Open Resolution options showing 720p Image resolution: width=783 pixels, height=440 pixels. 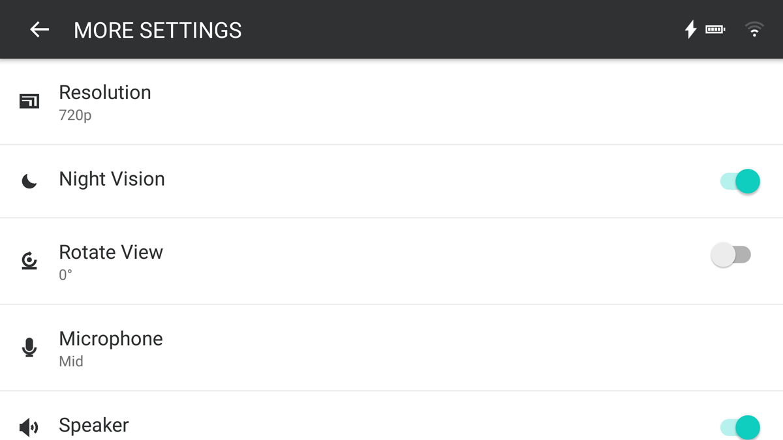click(x=391, y=102)
